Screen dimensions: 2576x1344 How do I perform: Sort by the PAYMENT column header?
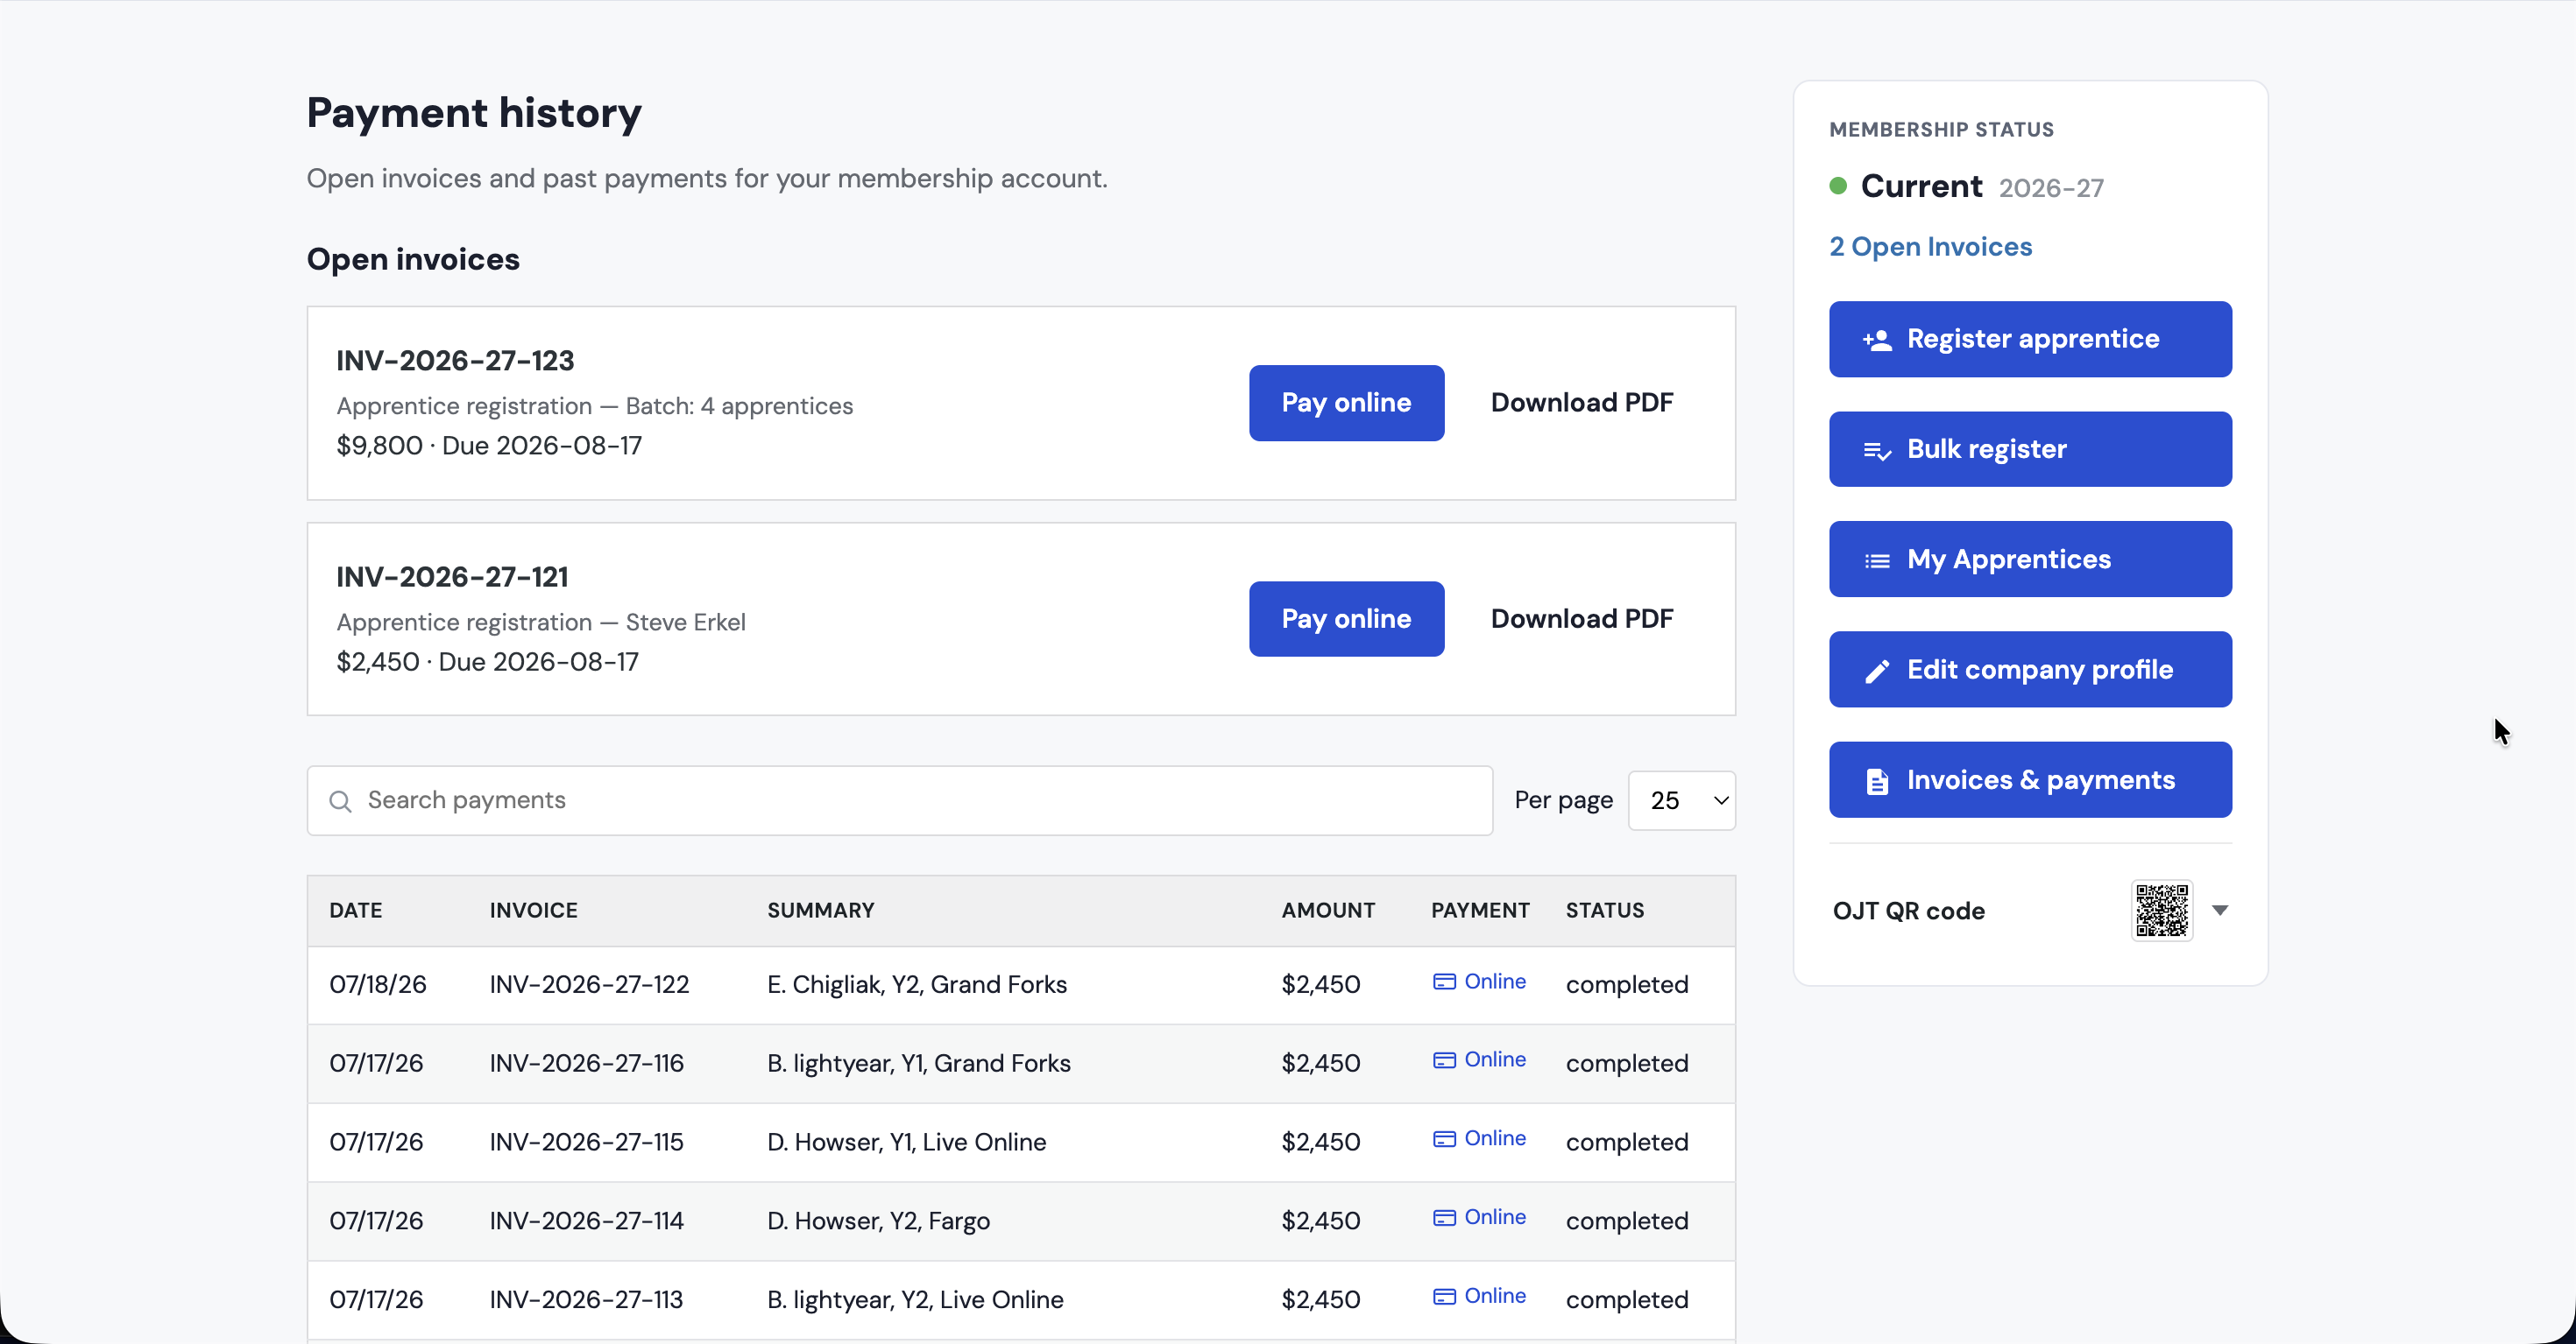point(1480,911)
